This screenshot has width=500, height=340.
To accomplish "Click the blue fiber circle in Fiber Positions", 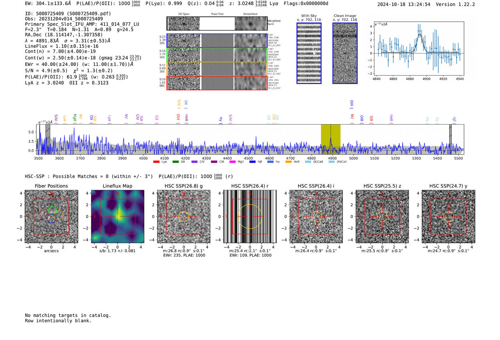I will click(x=51, y=219).
